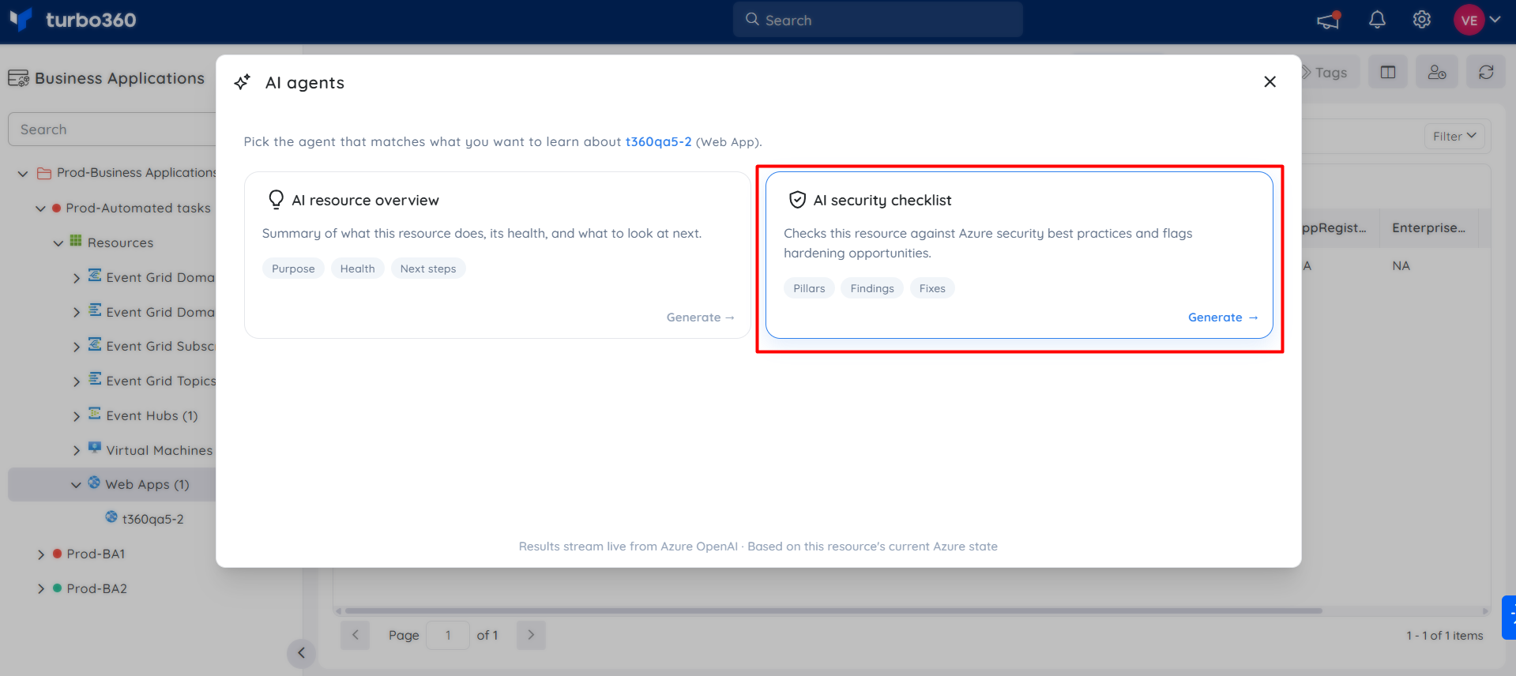Collapse the Prod-Automated tasks node
The height and width of the screenshot is (676, 1516).
tap(40, 208)
